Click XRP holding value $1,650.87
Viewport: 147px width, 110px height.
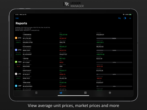(100, 82)
